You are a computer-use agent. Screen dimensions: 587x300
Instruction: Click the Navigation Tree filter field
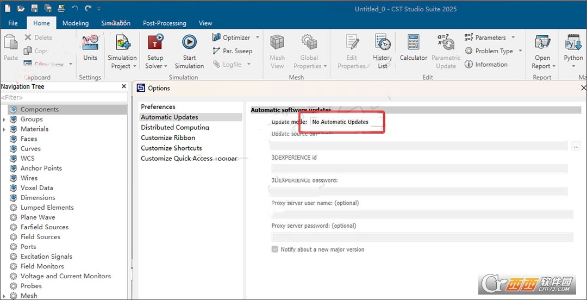pos(64,97)
